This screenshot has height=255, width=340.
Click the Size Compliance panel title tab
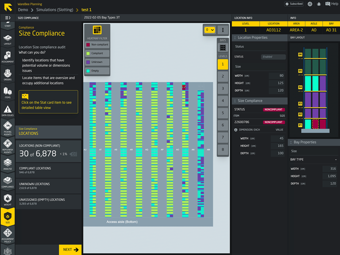(x=28, y=18)
